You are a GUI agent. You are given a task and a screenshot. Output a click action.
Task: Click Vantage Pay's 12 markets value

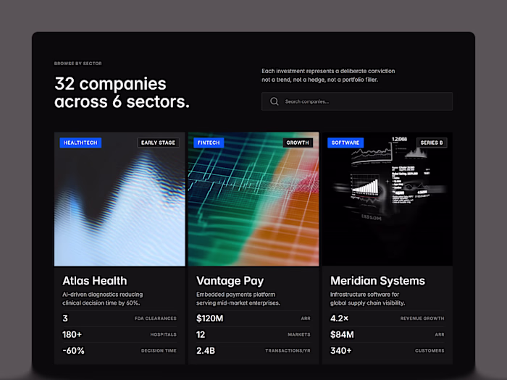201,334
